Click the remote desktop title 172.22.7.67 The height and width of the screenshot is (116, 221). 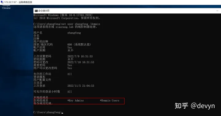tap(10, 2)
